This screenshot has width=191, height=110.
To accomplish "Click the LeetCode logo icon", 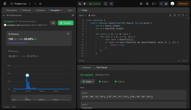I will (5, 4).
